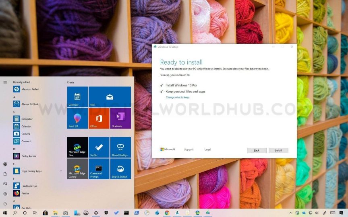Open the Legal link in setup
Image resolution: width=348 pixels, height=217 pixels.
point(207,149)
